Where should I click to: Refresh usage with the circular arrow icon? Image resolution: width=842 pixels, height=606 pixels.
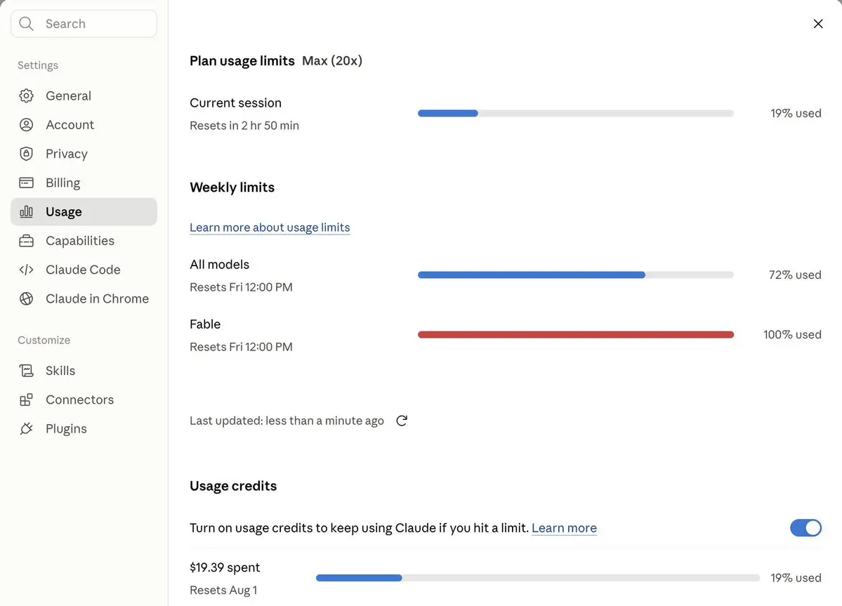pyautogui.click(x=402, y=421)
